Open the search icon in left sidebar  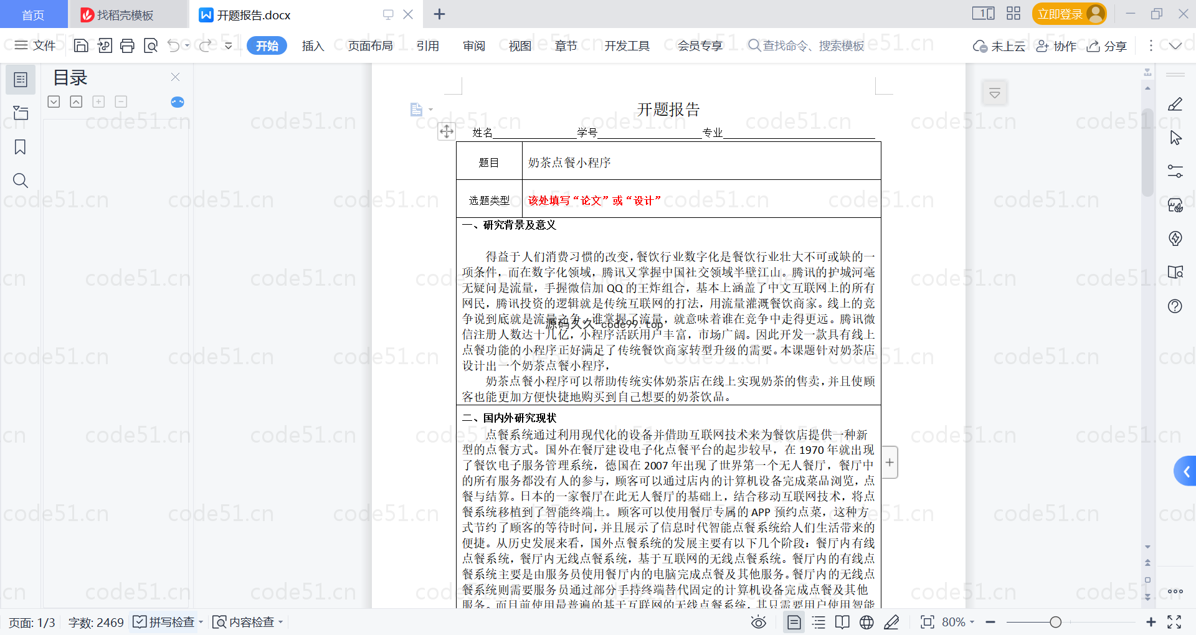[21, 181]
